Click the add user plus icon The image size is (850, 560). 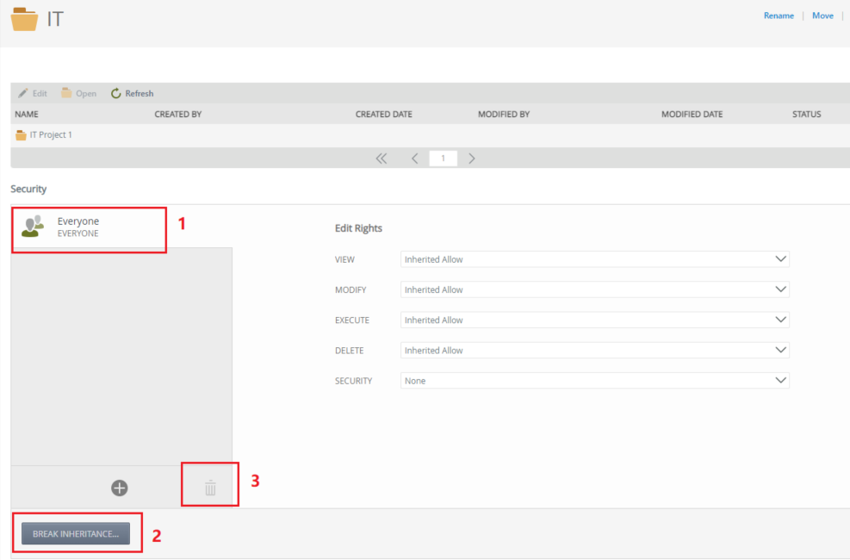120,488
